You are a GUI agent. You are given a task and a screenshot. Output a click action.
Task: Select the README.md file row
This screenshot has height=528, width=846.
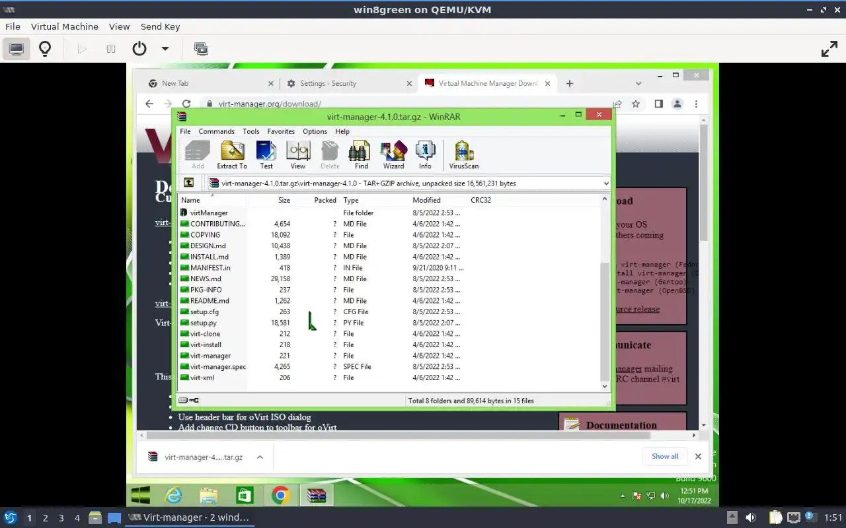pos(390,300)
